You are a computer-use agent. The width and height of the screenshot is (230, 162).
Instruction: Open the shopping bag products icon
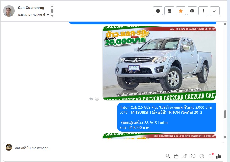point(176,156)
